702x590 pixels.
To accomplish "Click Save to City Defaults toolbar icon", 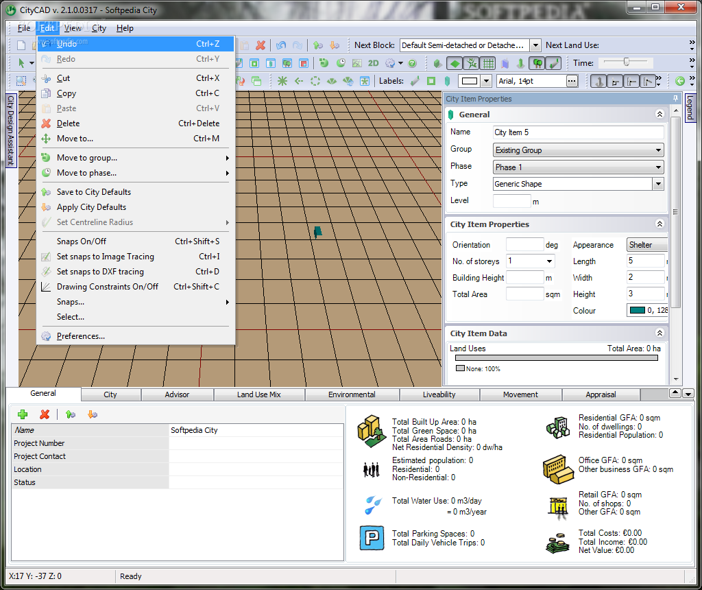I will (318, 45).
